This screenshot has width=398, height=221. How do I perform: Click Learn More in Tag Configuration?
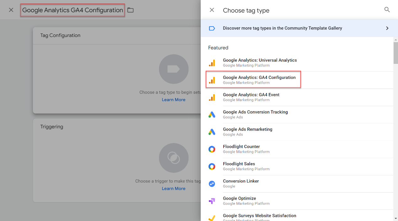pos(174,100)
